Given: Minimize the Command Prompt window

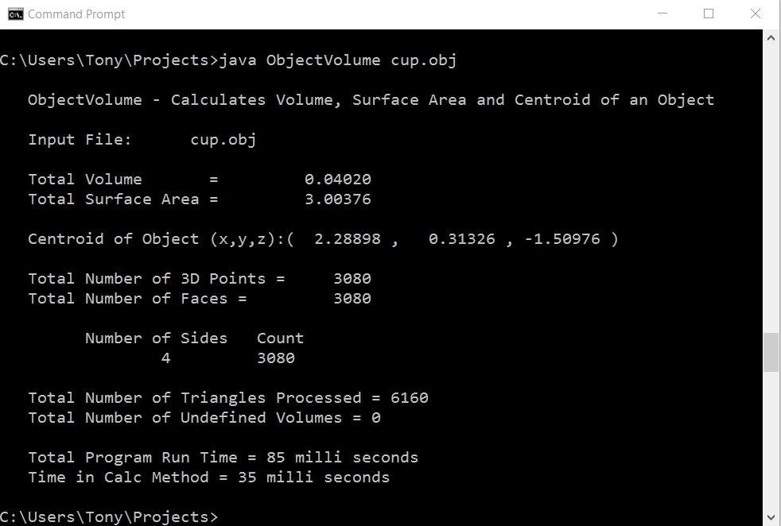Looking at the screenshot, I should [662, 14].
